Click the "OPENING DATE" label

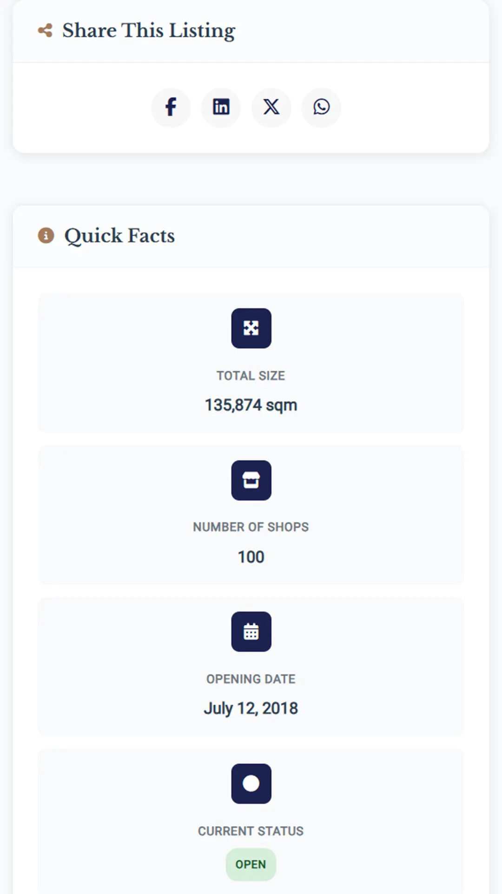pyautogui.click(x=251, y=679)
